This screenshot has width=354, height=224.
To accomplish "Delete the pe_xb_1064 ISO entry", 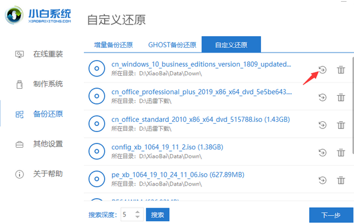I will pos(341,180).
